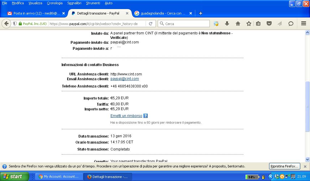Click the tracking protection shield icon
This screenshot has height=181, width=310.
pos(15,24)
